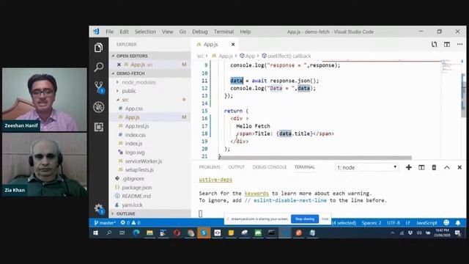
Task: Open the Windows Start menu
Action: coord(95,233)
